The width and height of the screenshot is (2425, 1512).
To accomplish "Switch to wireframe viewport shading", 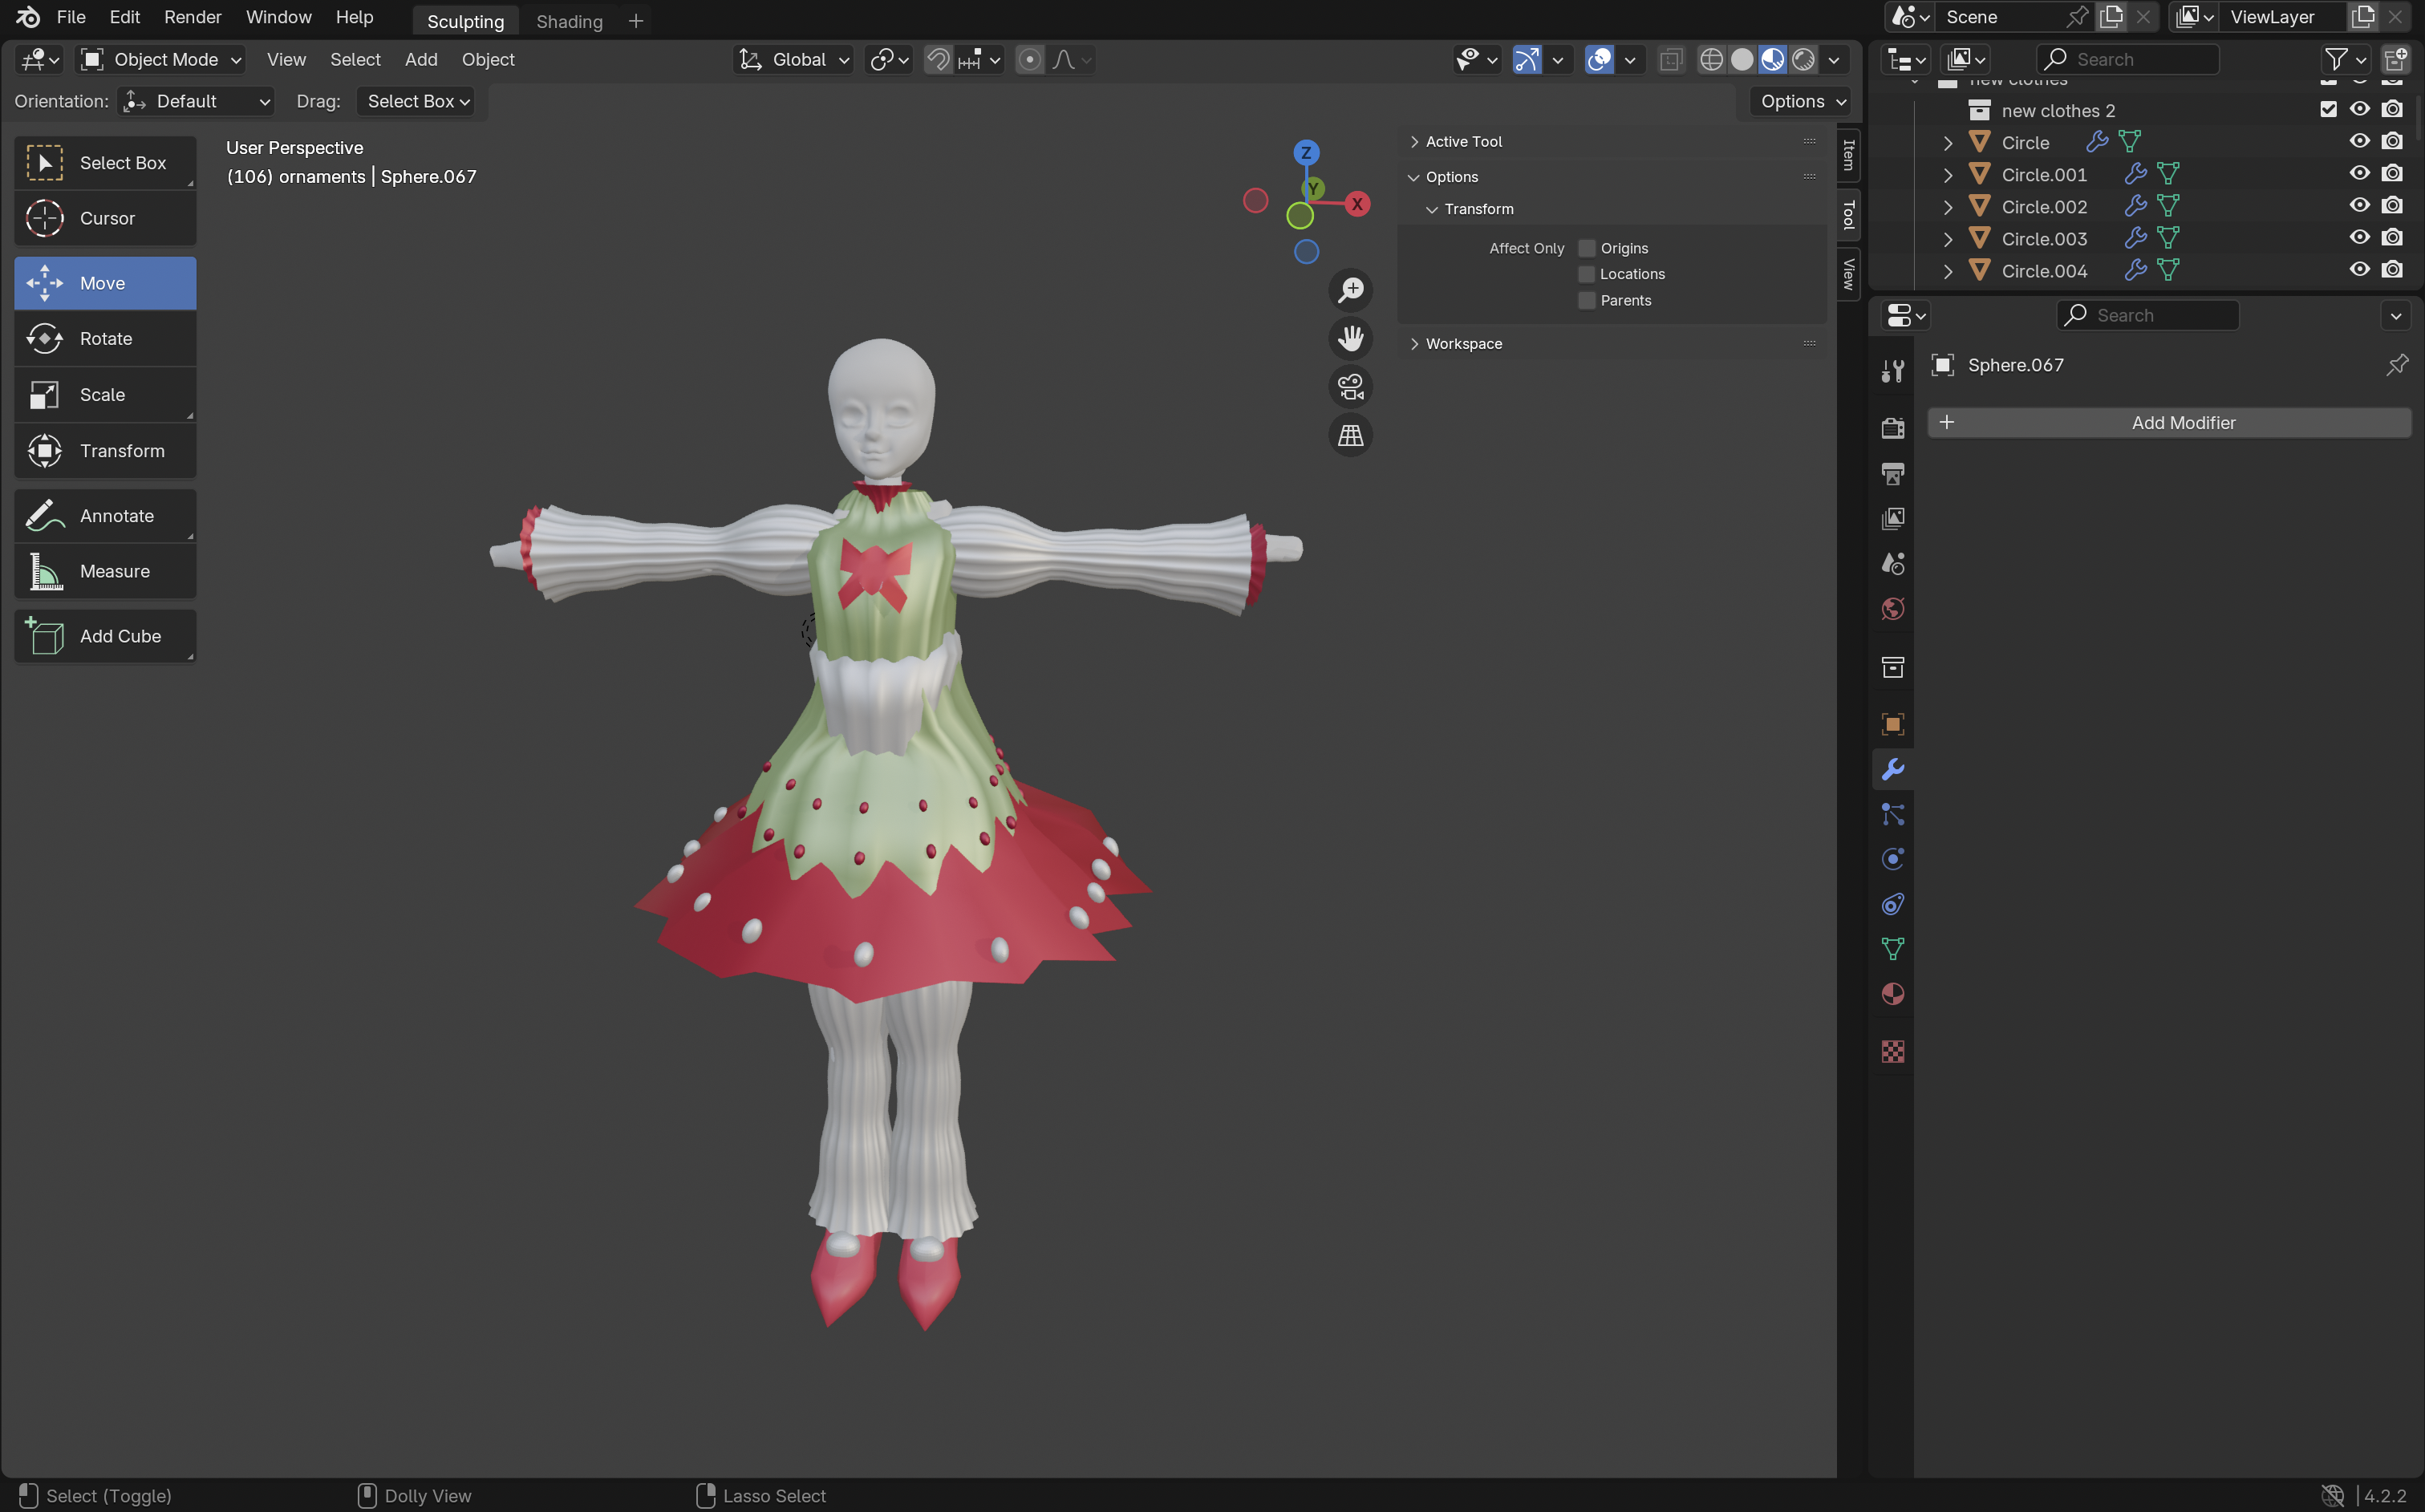I will pyautogui.click(x=1710, y=60).
